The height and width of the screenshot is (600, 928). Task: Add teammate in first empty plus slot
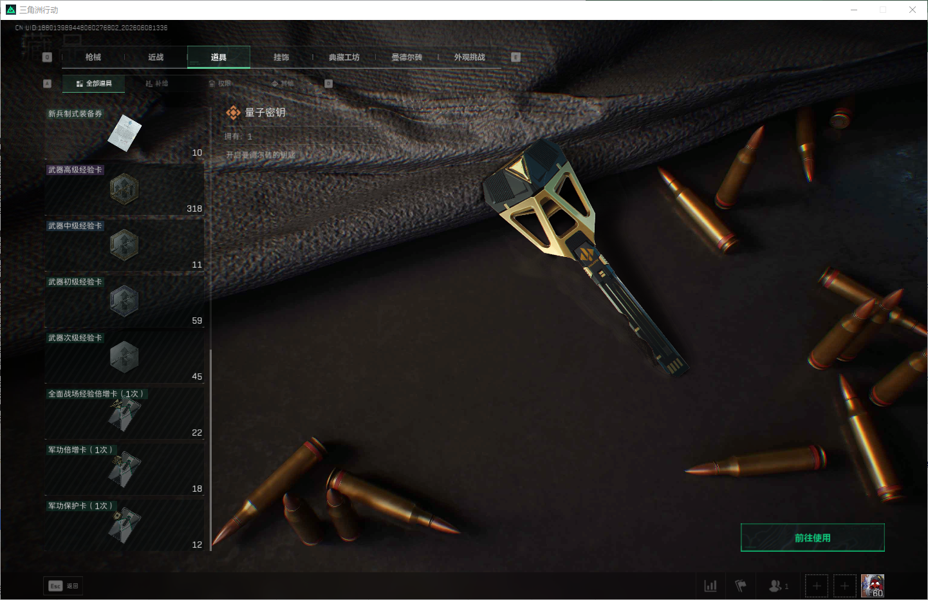pos(817,586)
